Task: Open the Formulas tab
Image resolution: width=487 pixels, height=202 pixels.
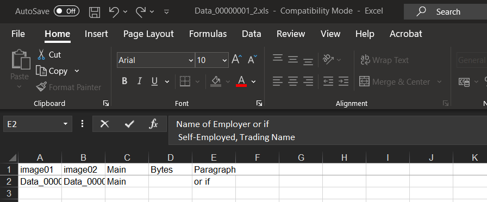Action: [x=208, y=34]
